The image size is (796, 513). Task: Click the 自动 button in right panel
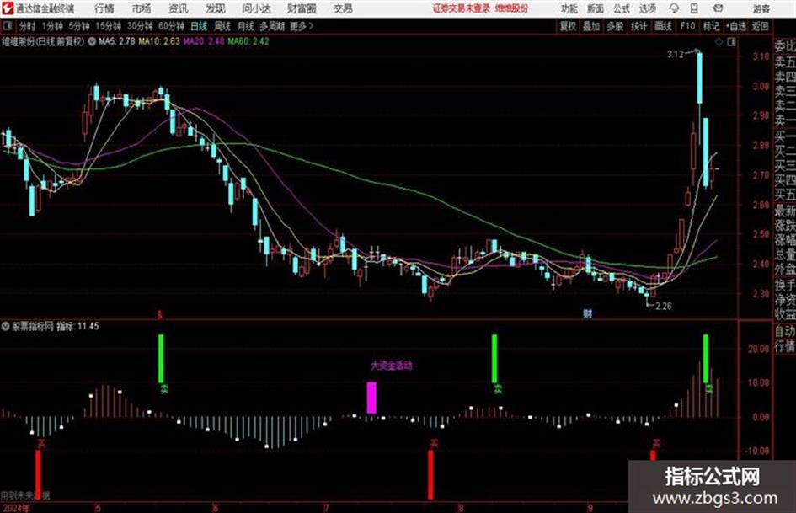coord(785,331)
